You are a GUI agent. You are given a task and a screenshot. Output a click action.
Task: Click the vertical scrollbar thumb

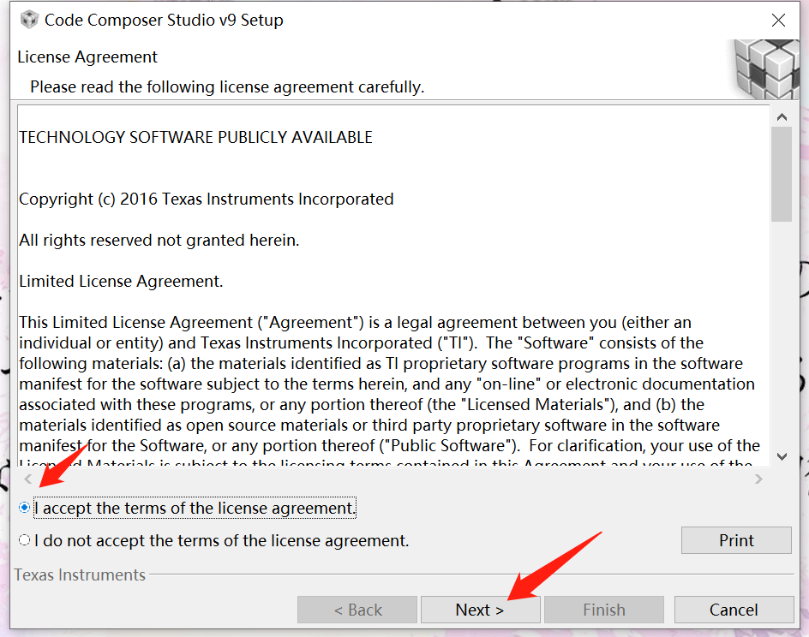coord(782,174)
